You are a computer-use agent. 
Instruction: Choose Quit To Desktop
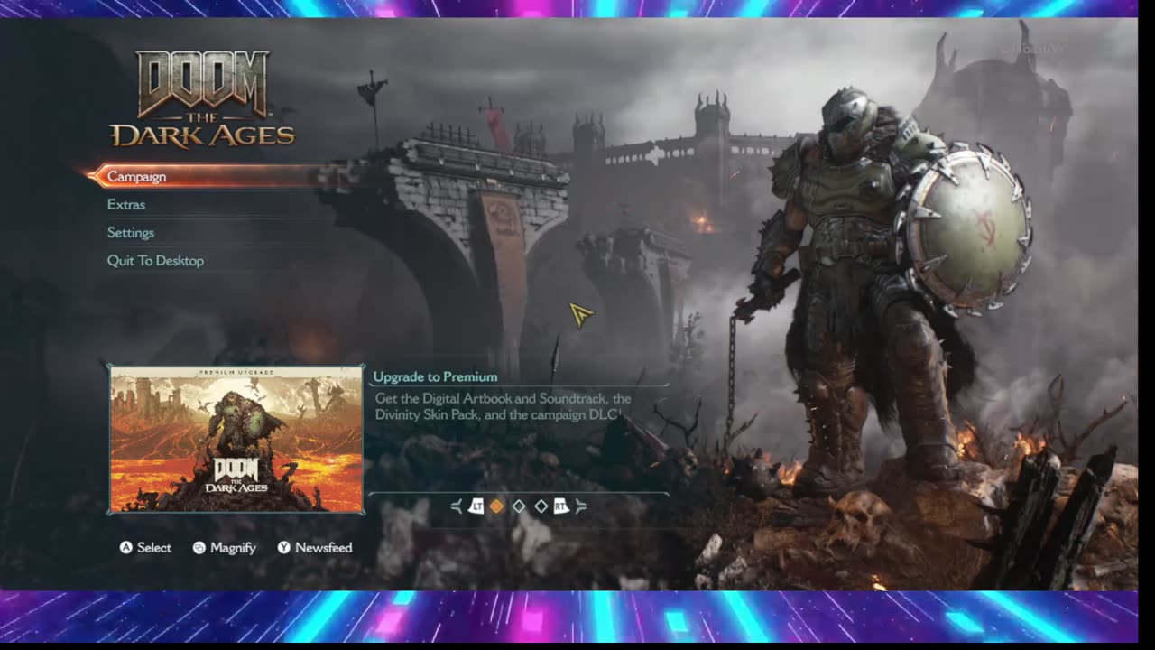[155, 260]
